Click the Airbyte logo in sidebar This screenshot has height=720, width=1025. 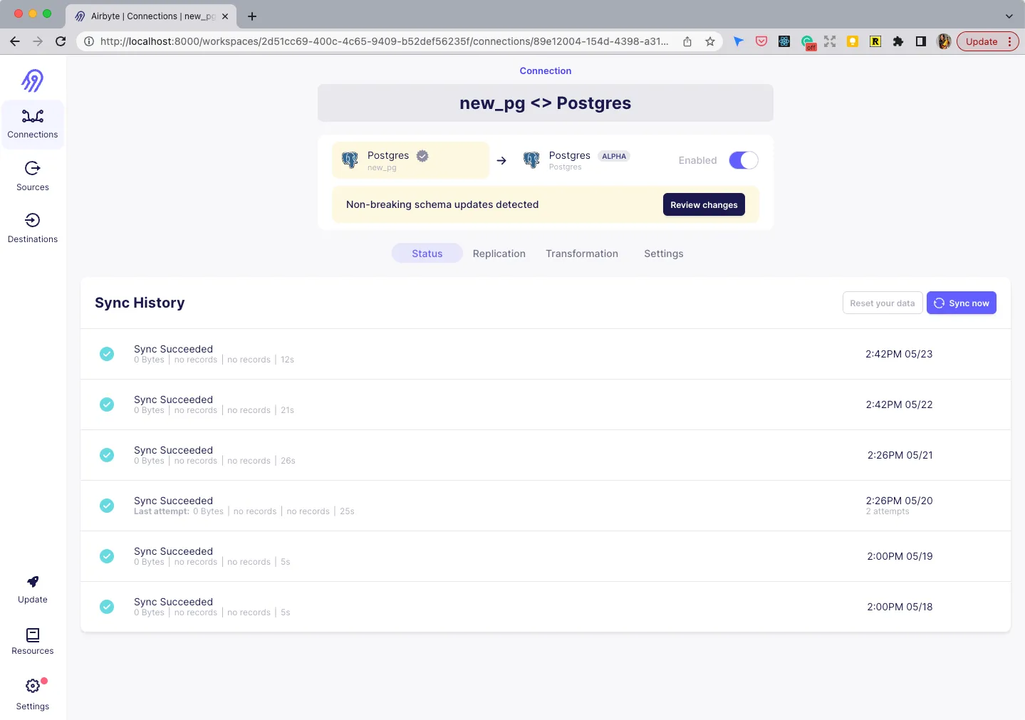coord(32,80)
